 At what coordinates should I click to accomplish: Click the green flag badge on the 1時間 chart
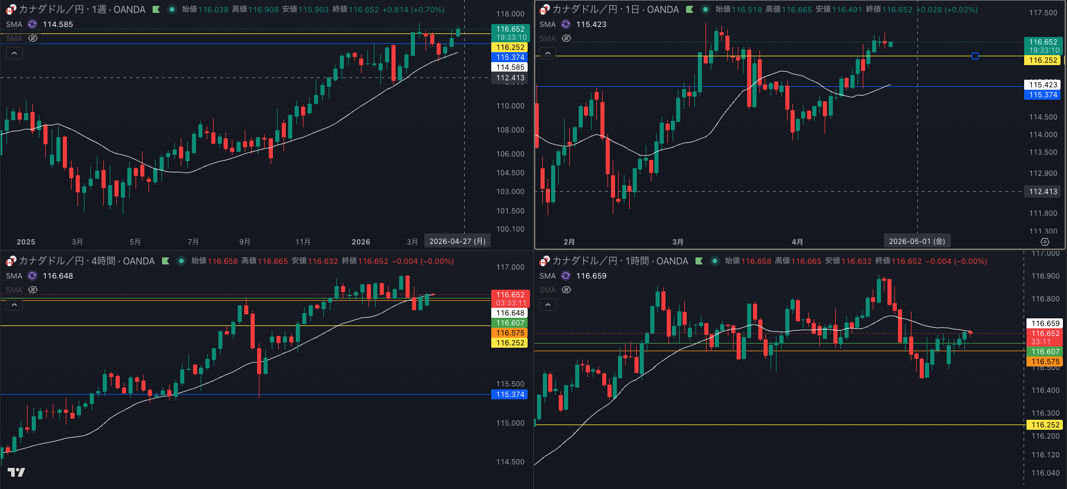pyautogui.click(x=699, y=261)
